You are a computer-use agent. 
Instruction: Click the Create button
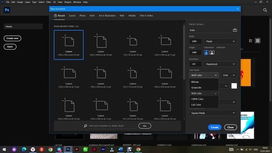click(x=215, y=127)
